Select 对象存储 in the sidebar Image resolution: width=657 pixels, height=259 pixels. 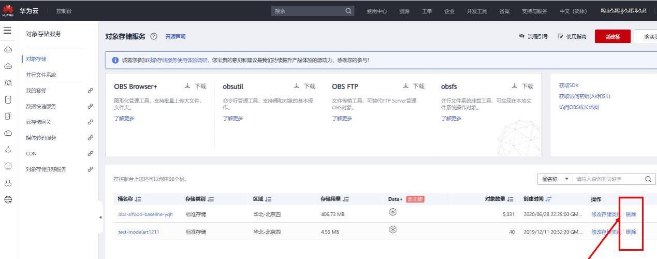[x=36, y=59]
